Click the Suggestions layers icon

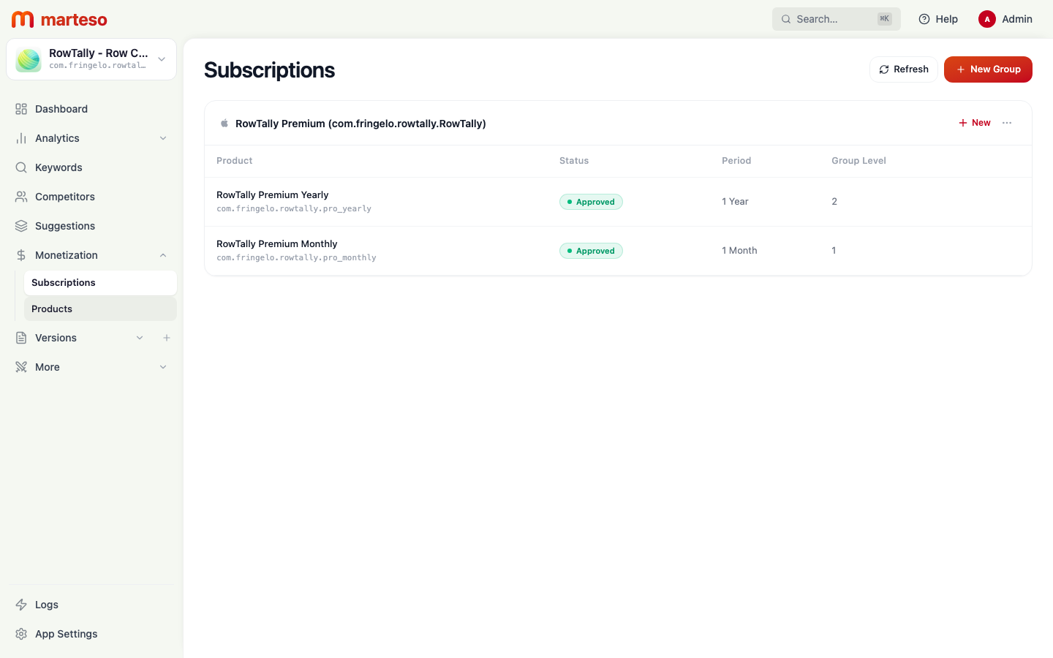click(21, 226)
